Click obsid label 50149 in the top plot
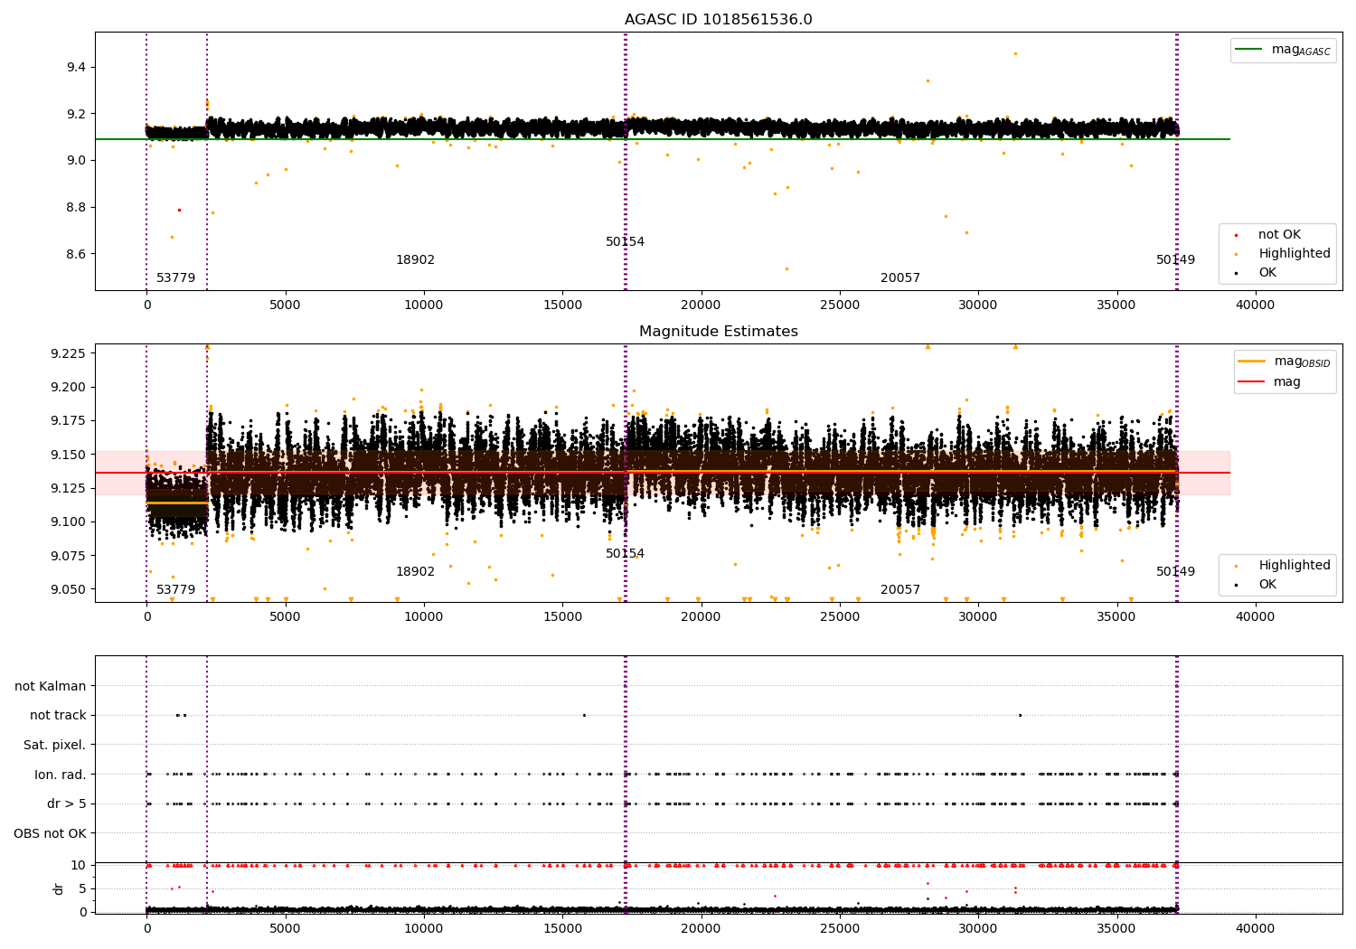The image size is (1356, 949). [x=1175, y=260]
